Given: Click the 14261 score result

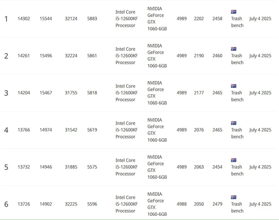Looking at the screenshot, I should click(24, 56).
